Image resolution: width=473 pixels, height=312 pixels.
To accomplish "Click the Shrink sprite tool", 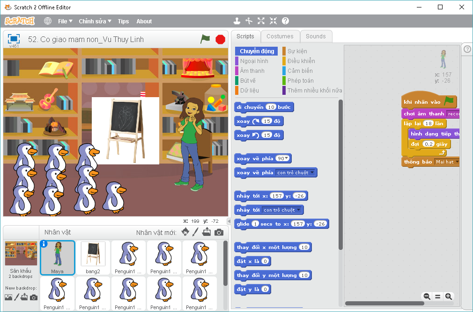I will (273, 21).
